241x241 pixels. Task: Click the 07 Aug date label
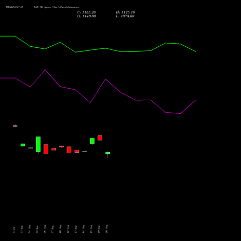[53, 229]
